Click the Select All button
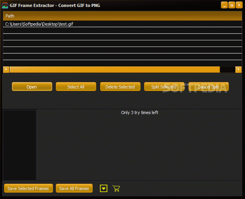The height and width of the screenshot is (199, 245). (76, 86)
